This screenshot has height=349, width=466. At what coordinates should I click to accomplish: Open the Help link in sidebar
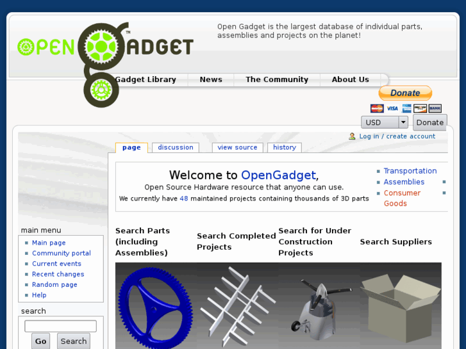pos(39,295)
